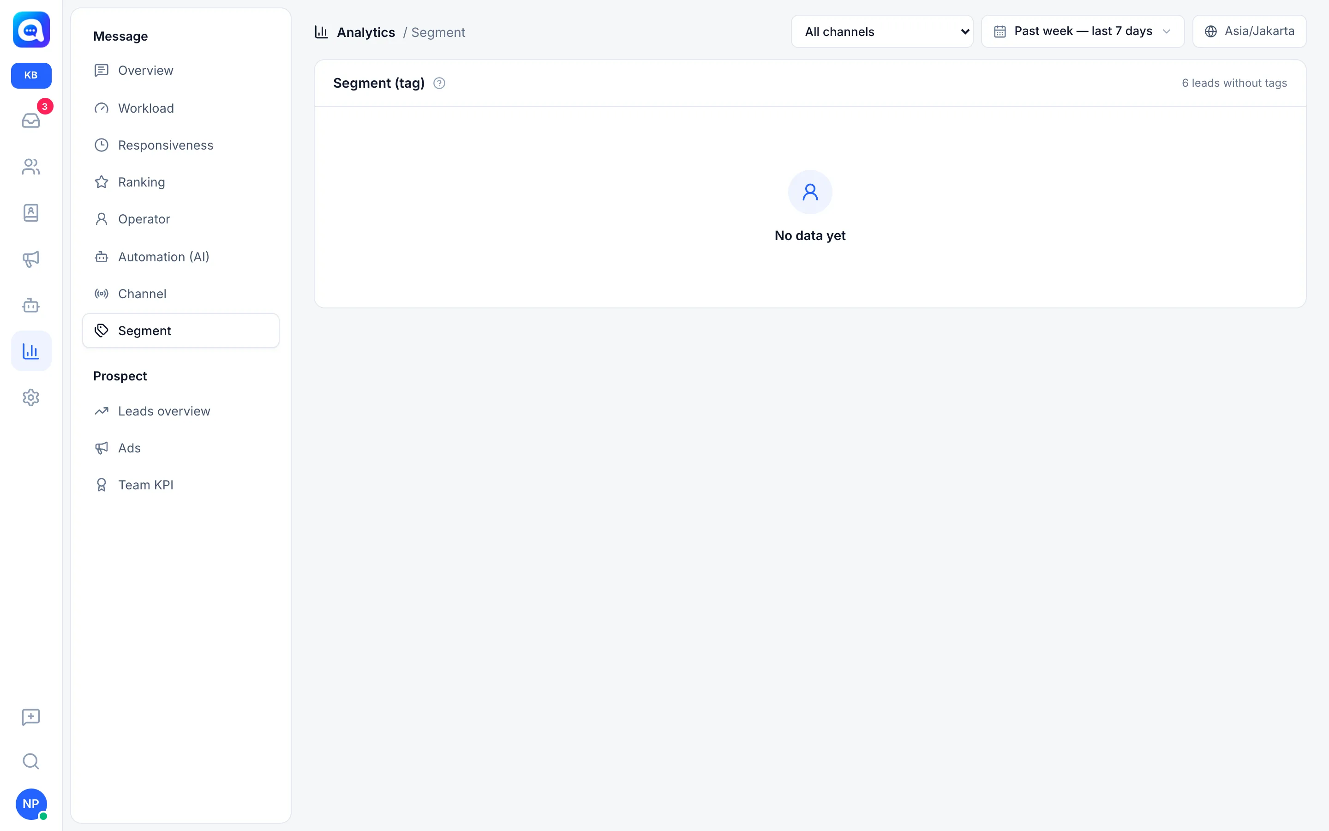Open the contacts people icon in sidebar
The height and width of the screenshot is (831, 1329).
(x=31, y=167)
